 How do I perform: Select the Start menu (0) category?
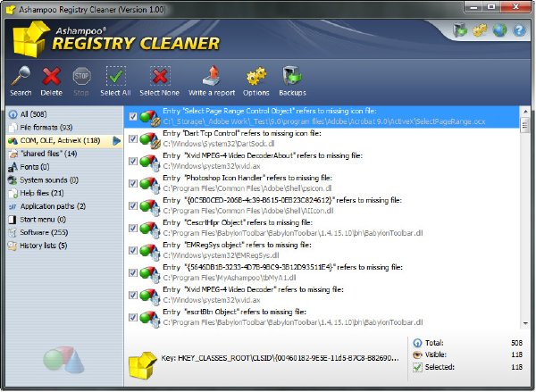[64, 220]
